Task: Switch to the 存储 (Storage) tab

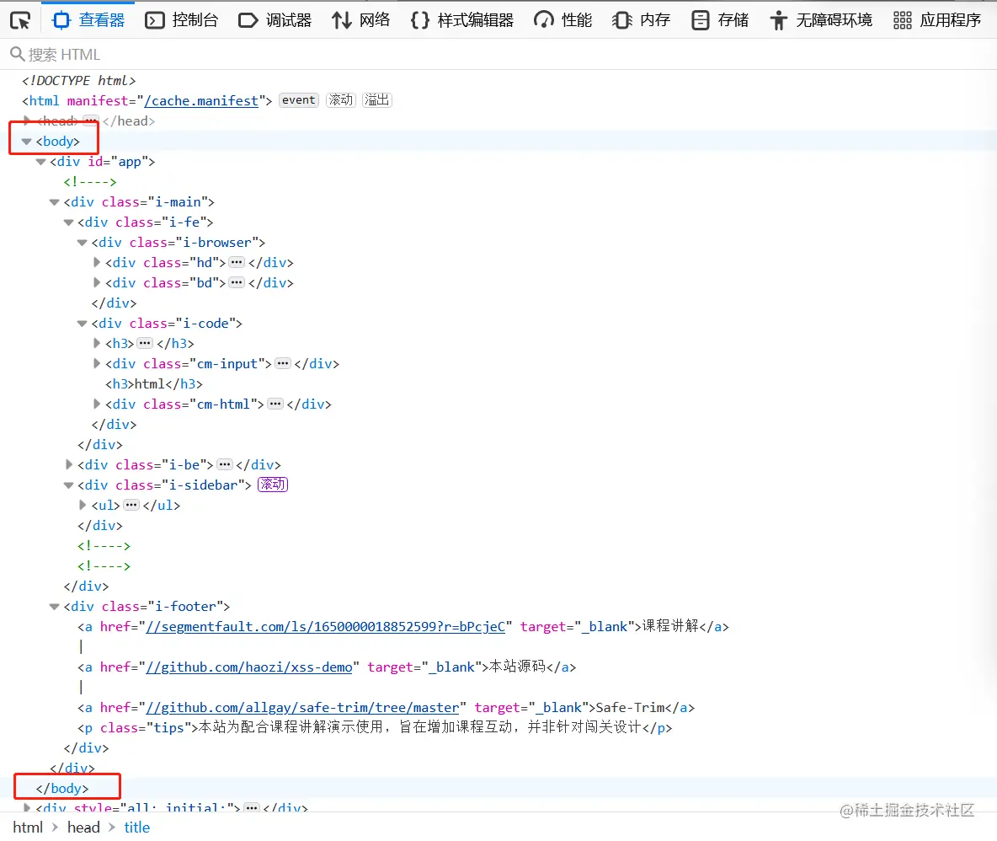Action: [x=719, y=19]
